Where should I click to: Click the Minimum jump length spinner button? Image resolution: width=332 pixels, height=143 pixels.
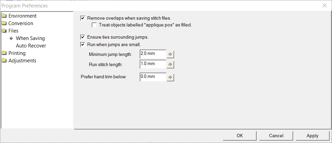coord(170,54)
